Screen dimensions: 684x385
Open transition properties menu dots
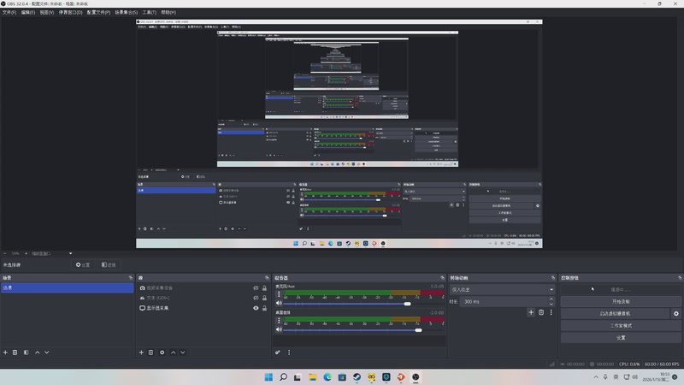551,312
